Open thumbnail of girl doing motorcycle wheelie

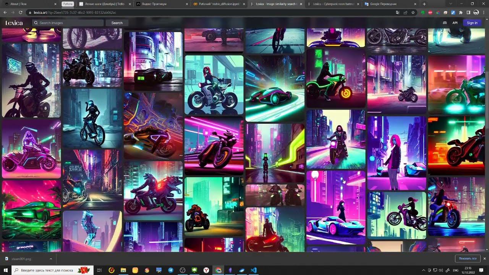click(397, 215)
